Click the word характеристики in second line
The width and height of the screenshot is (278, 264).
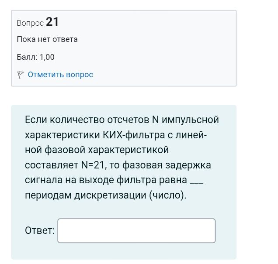tap(63, 135)
